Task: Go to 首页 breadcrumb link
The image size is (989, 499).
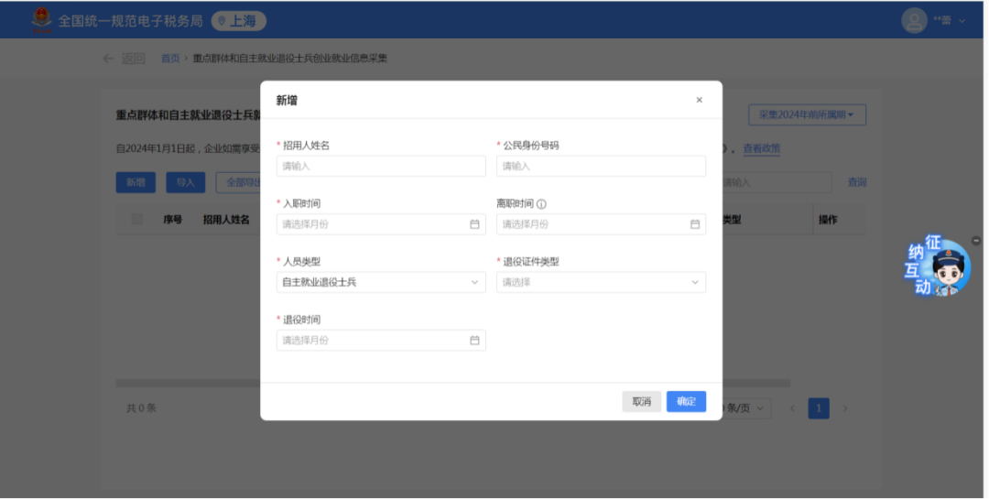Action: pos(170,59)
